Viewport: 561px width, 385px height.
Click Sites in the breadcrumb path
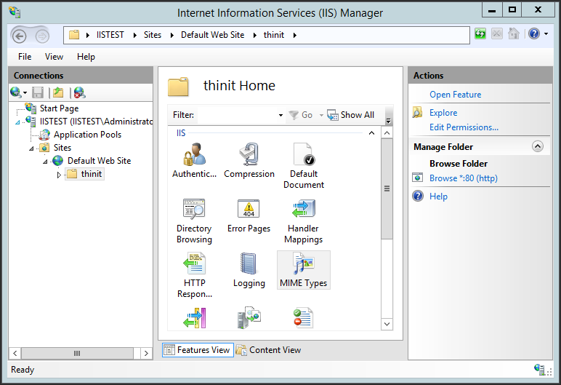point(153,35)
